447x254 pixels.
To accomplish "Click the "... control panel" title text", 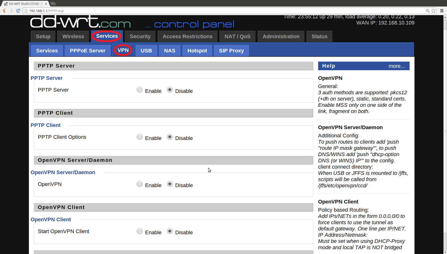I will (190, 25).
